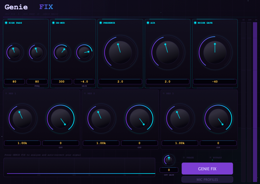This screenshot has height=184, width=260.
Task: Click the large AIR knob
Action: click(x=167, y=52)
